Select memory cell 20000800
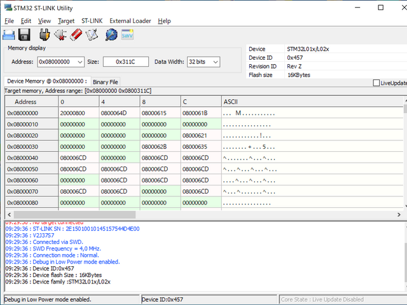 [x=79, y=113]
